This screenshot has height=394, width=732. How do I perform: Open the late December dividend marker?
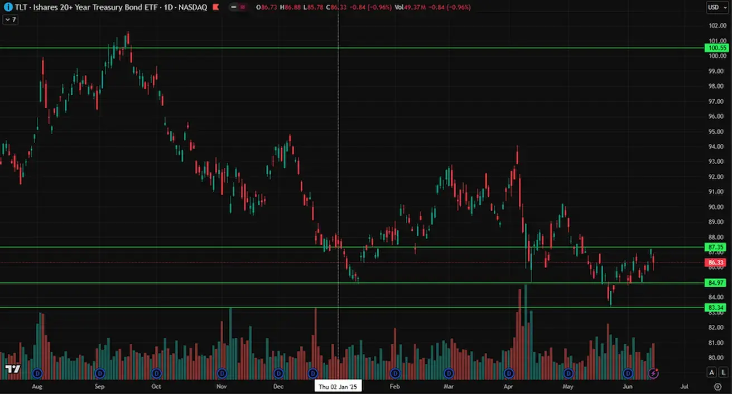pyautogui.click(x=312, y=373)
